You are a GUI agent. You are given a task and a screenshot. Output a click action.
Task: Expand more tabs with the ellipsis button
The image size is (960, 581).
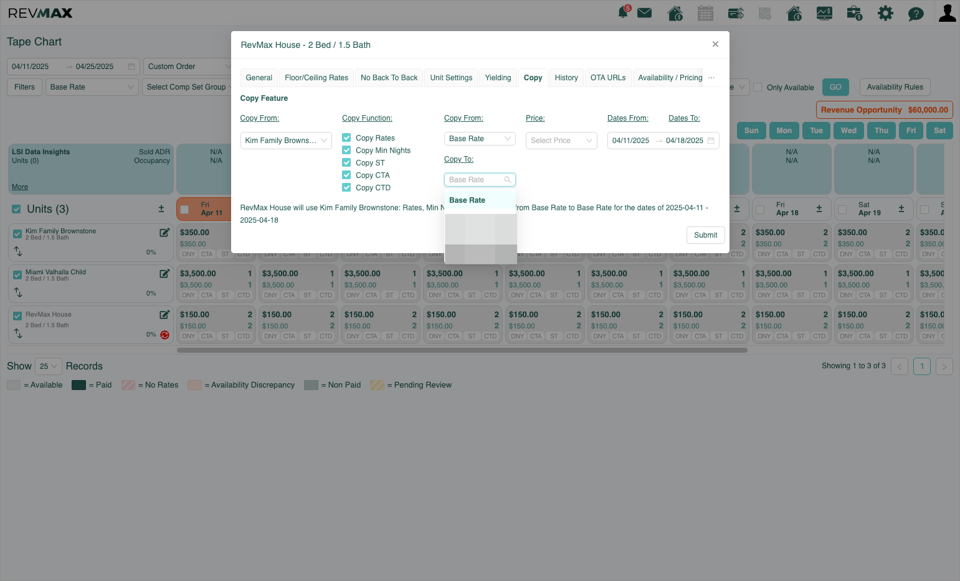(x=711, y=78)
